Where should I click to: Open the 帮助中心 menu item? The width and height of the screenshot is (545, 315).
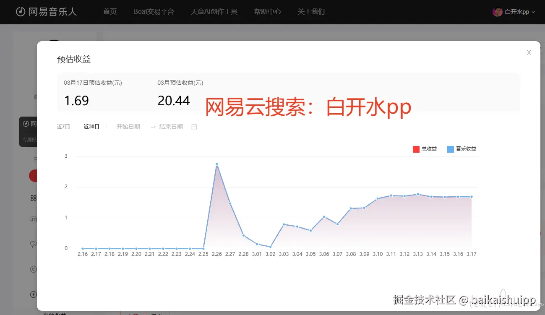[x=267, y=12]
